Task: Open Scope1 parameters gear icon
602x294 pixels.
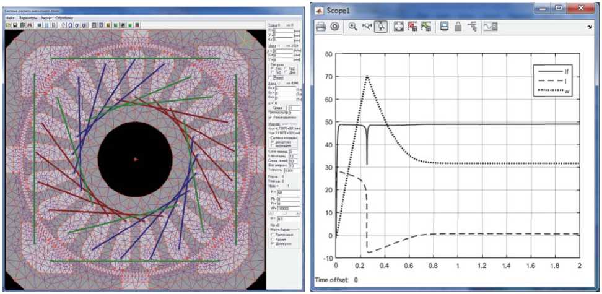Action: (335, 27)
